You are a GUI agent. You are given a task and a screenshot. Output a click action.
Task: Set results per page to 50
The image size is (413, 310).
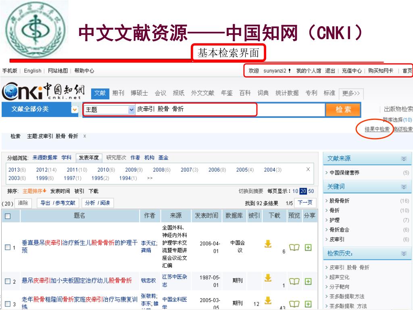(311, 191)
